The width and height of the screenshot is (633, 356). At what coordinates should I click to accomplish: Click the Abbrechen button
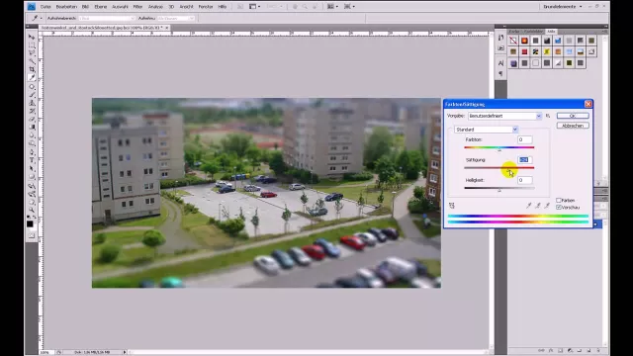pyautogui.click(x=573, y=126)
